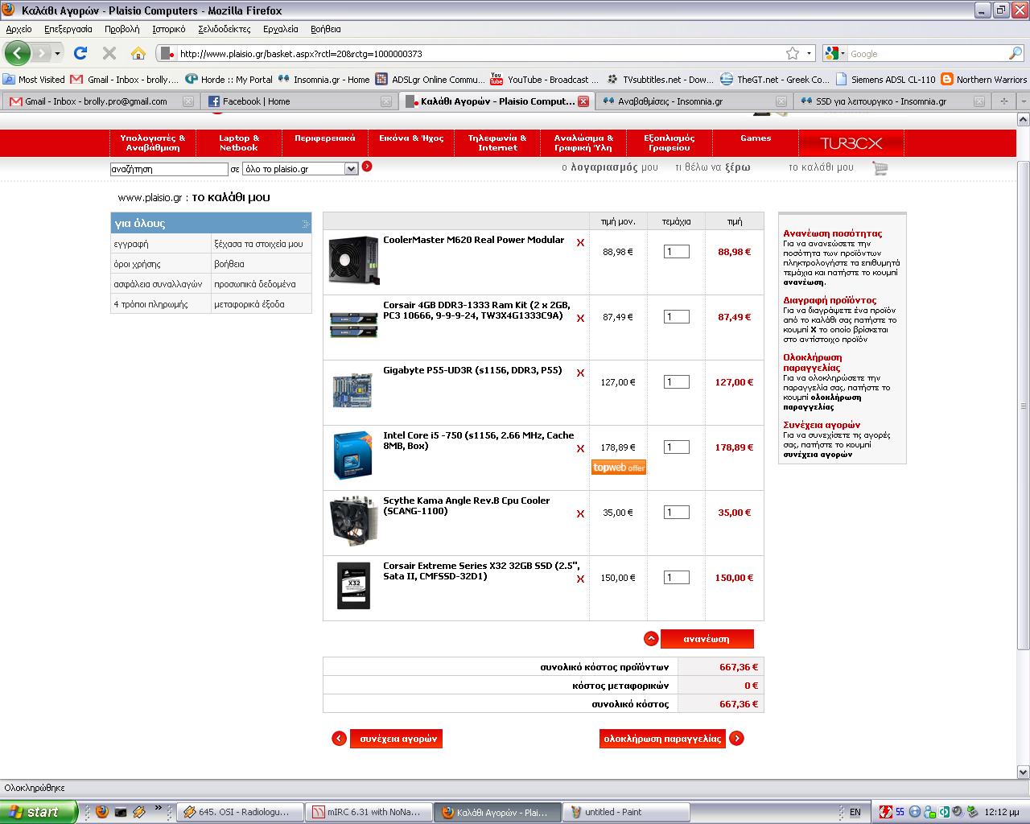Open the Ιστορικό menu
This screenshot has width=1030, height=824.
click(168, 29)
